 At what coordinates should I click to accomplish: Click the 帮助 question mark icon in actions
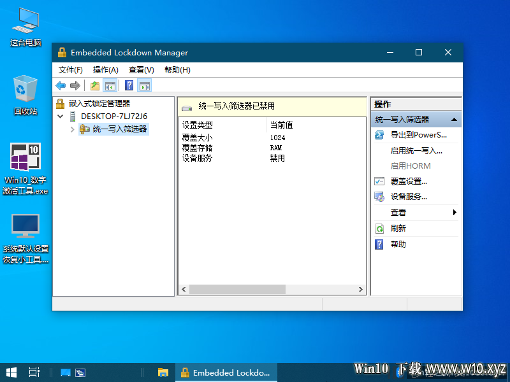tap(379, 244)
